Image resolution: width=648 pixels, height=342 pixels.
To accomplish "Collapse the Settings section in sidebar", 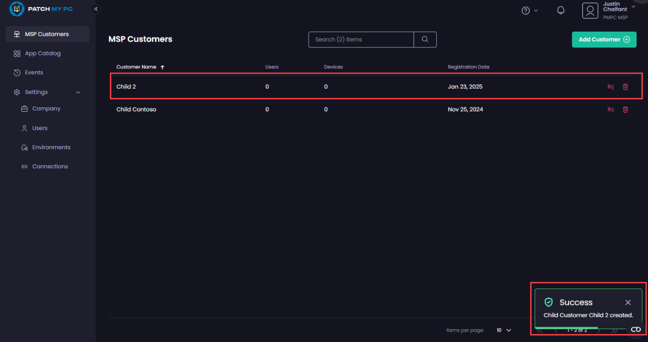I will point(78,93).
